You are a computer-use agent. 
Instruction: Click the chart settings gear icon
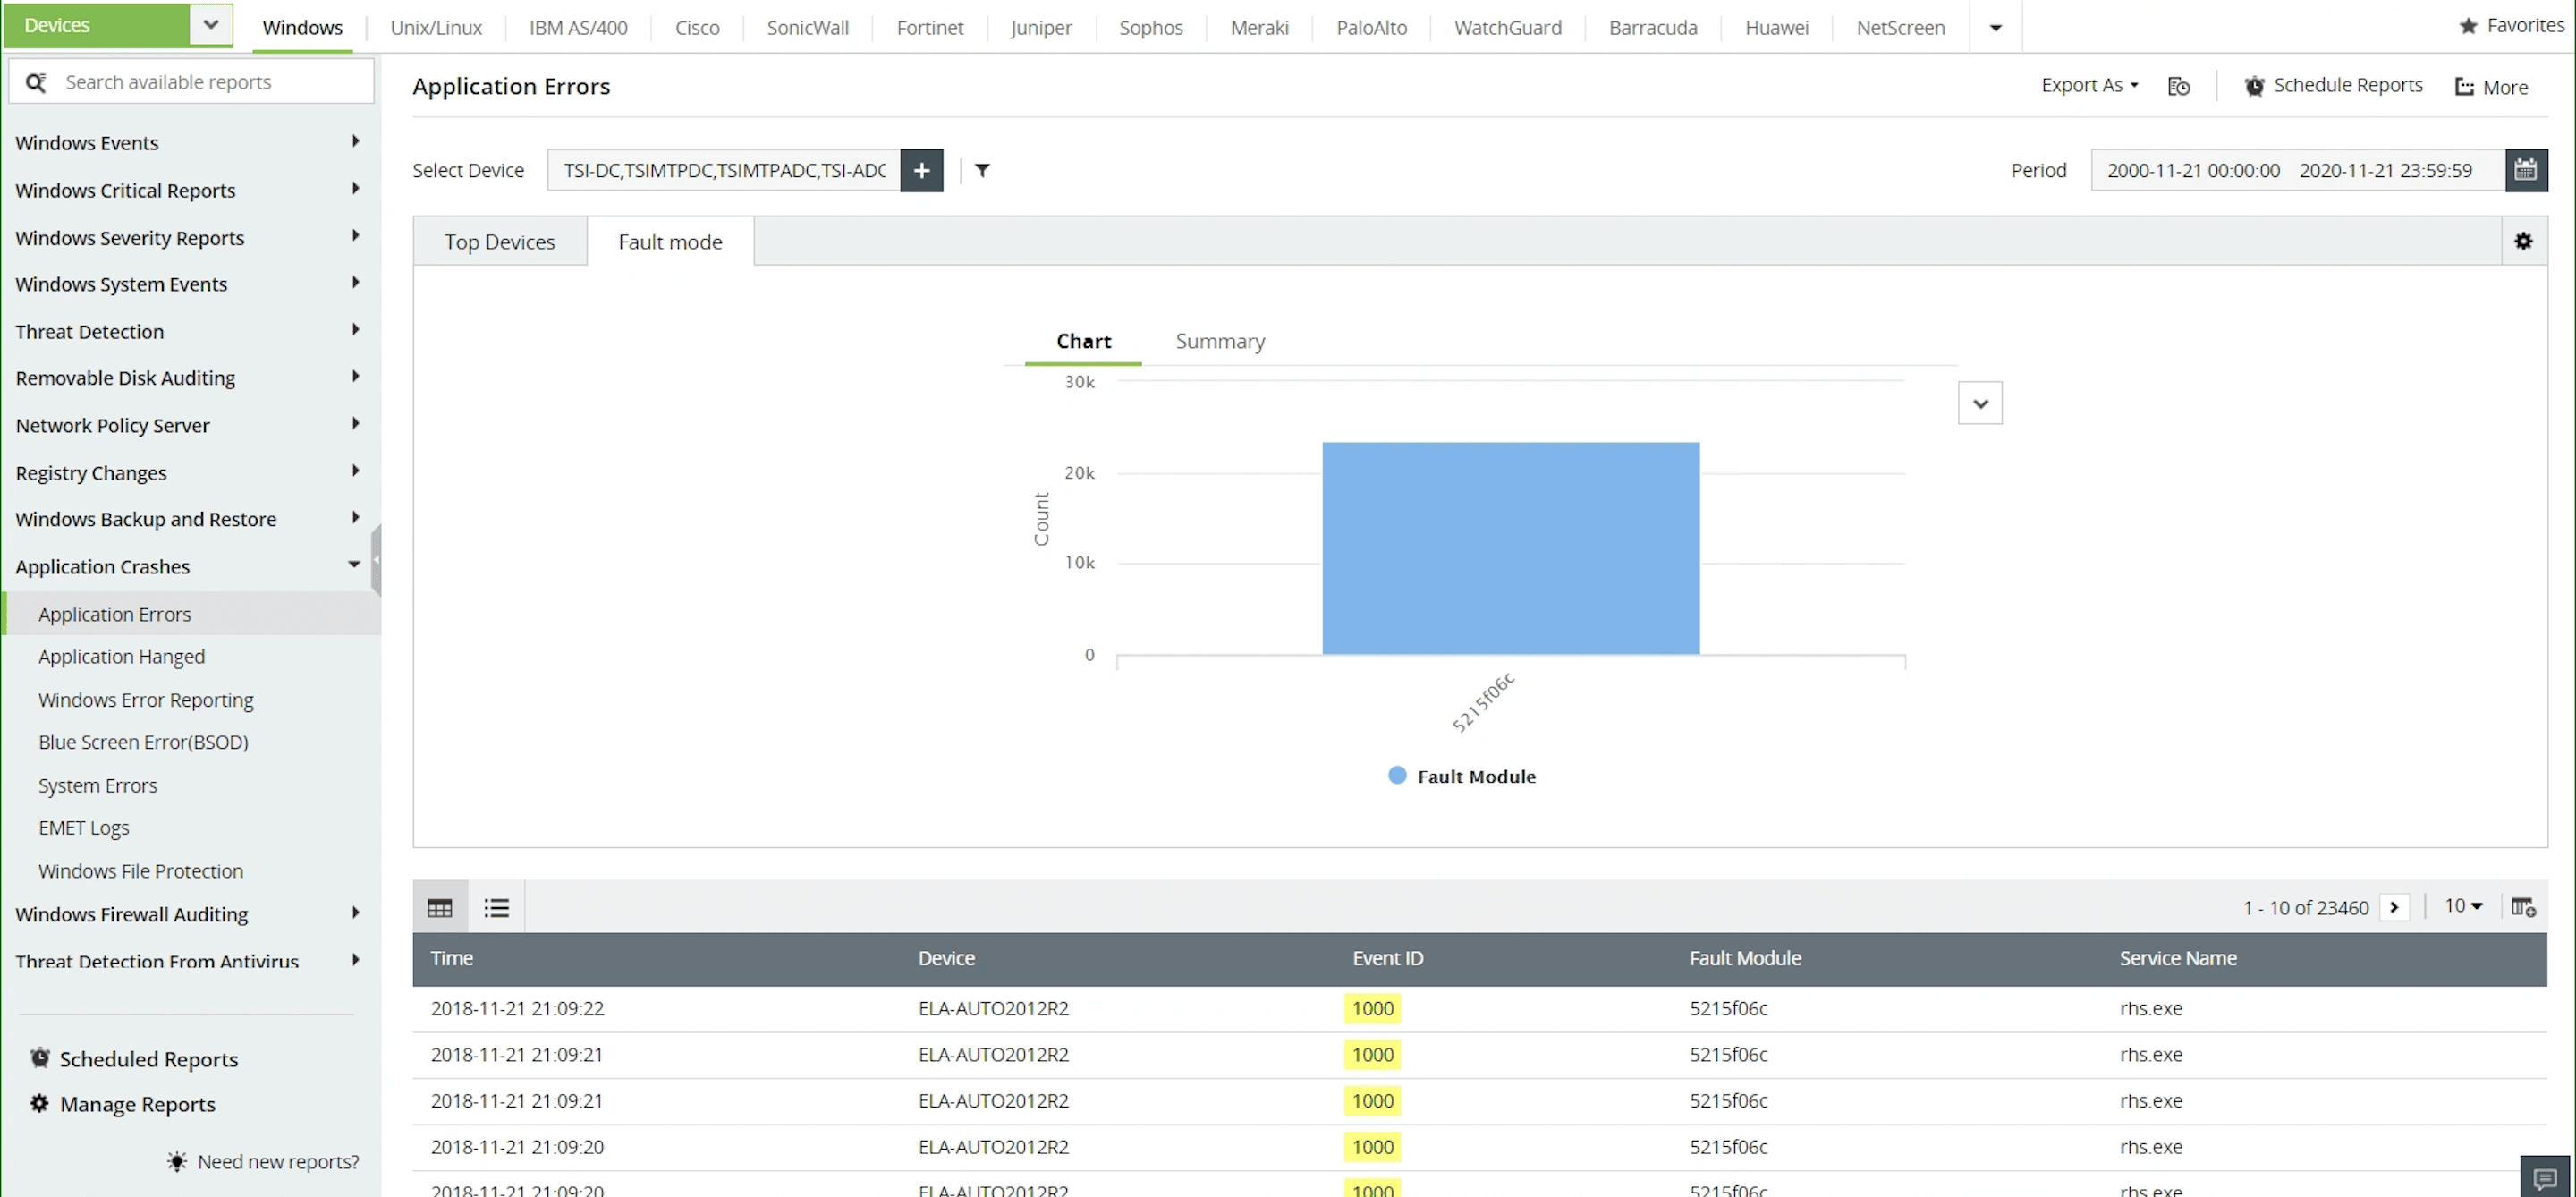[2523, 241]
